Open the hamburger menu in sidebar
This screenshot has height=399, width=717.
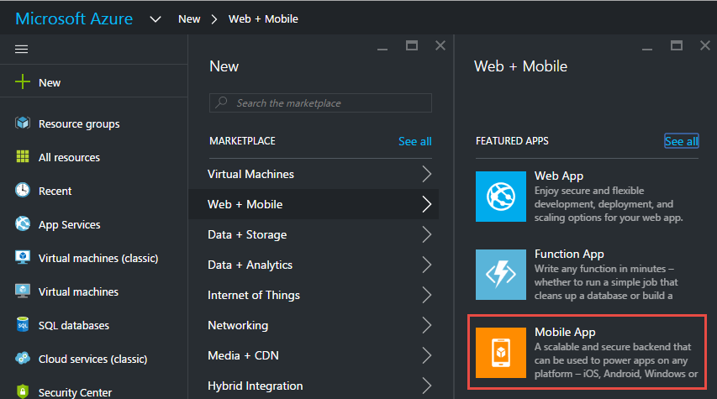point(22,49)
